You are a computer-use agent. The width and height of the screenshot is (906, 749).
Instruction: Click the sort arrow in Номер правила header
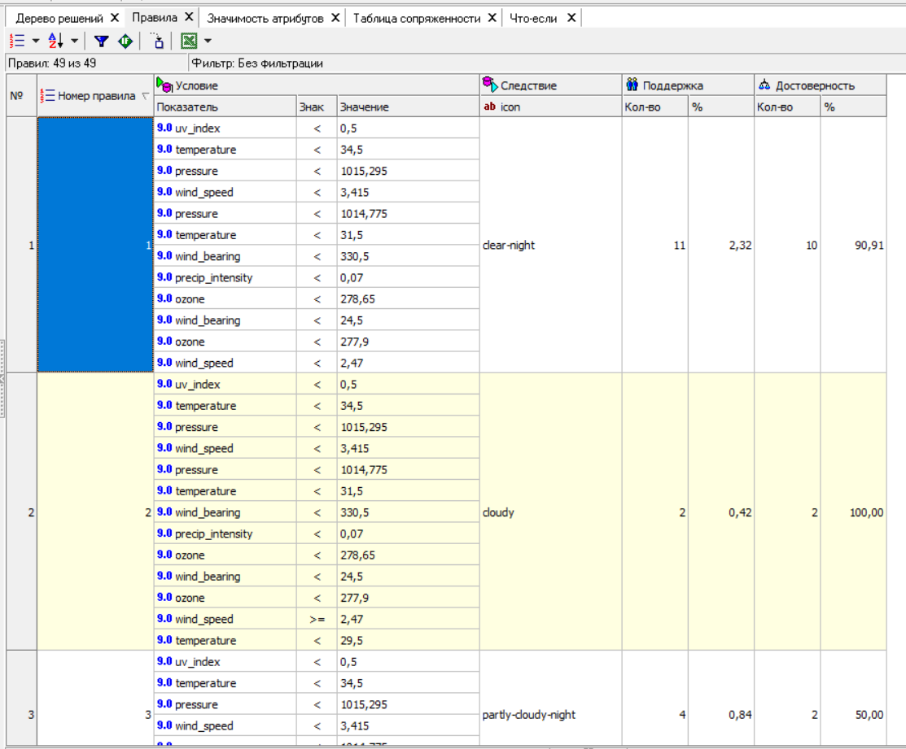pos(145,96)
